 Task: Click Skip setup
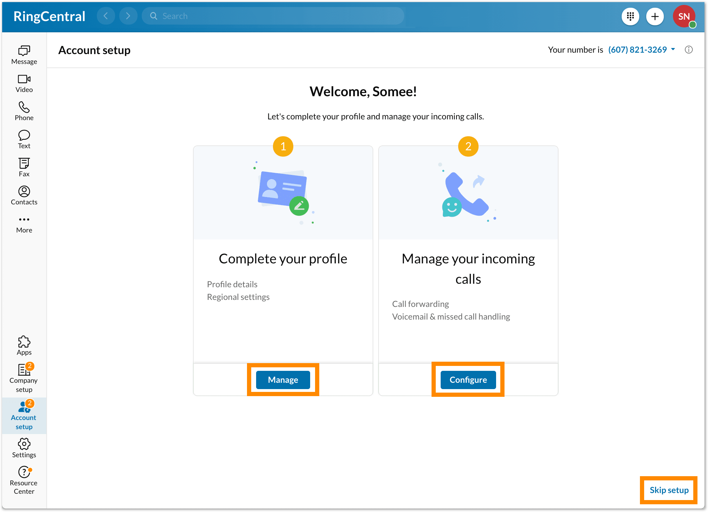tap(668, 490)
